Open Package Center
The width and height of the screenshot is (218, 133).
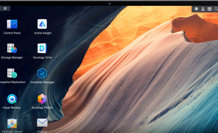tap(12, 123)
